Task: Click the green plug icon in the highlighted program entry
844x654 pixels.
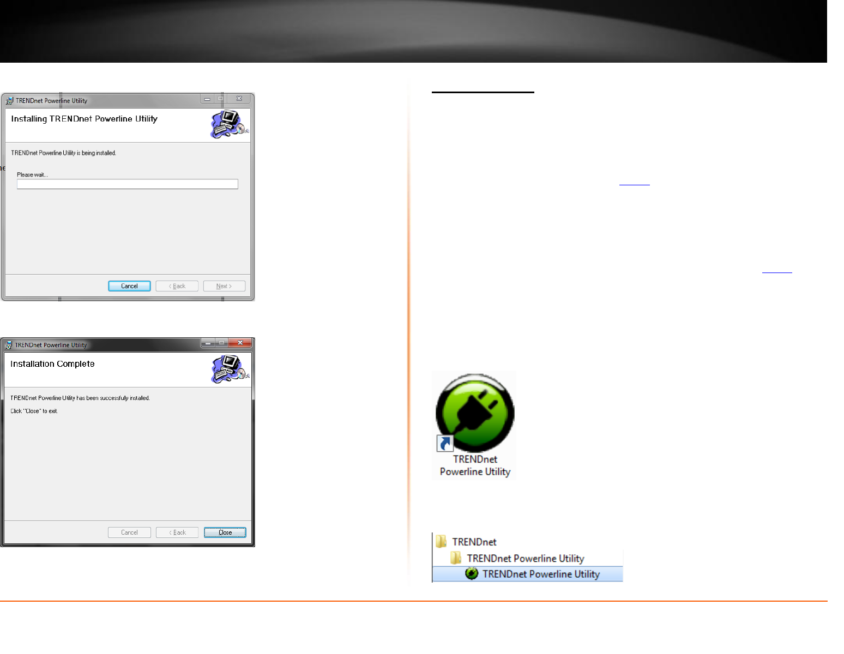Action: pyautogui.click(x=472, y=574)
